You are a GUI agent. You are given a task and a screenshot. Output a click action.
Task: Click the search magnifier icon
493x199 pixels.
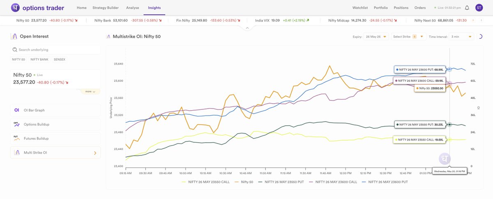pos(15,50)
